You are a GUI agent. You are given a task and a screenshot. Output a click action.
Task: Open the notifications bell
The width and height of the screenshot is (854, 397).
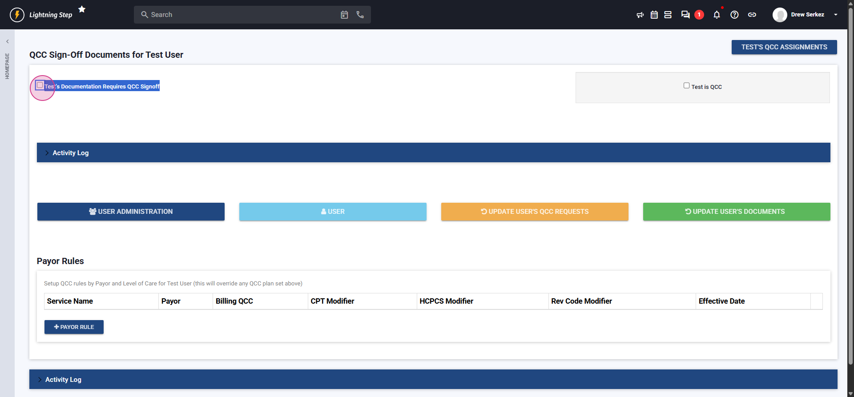click(717, 15)
